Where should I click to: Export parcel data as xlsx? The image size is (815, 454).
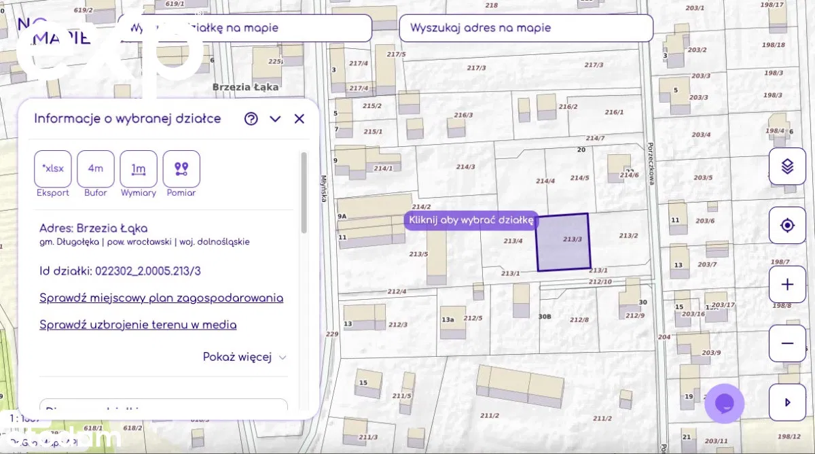53,169
